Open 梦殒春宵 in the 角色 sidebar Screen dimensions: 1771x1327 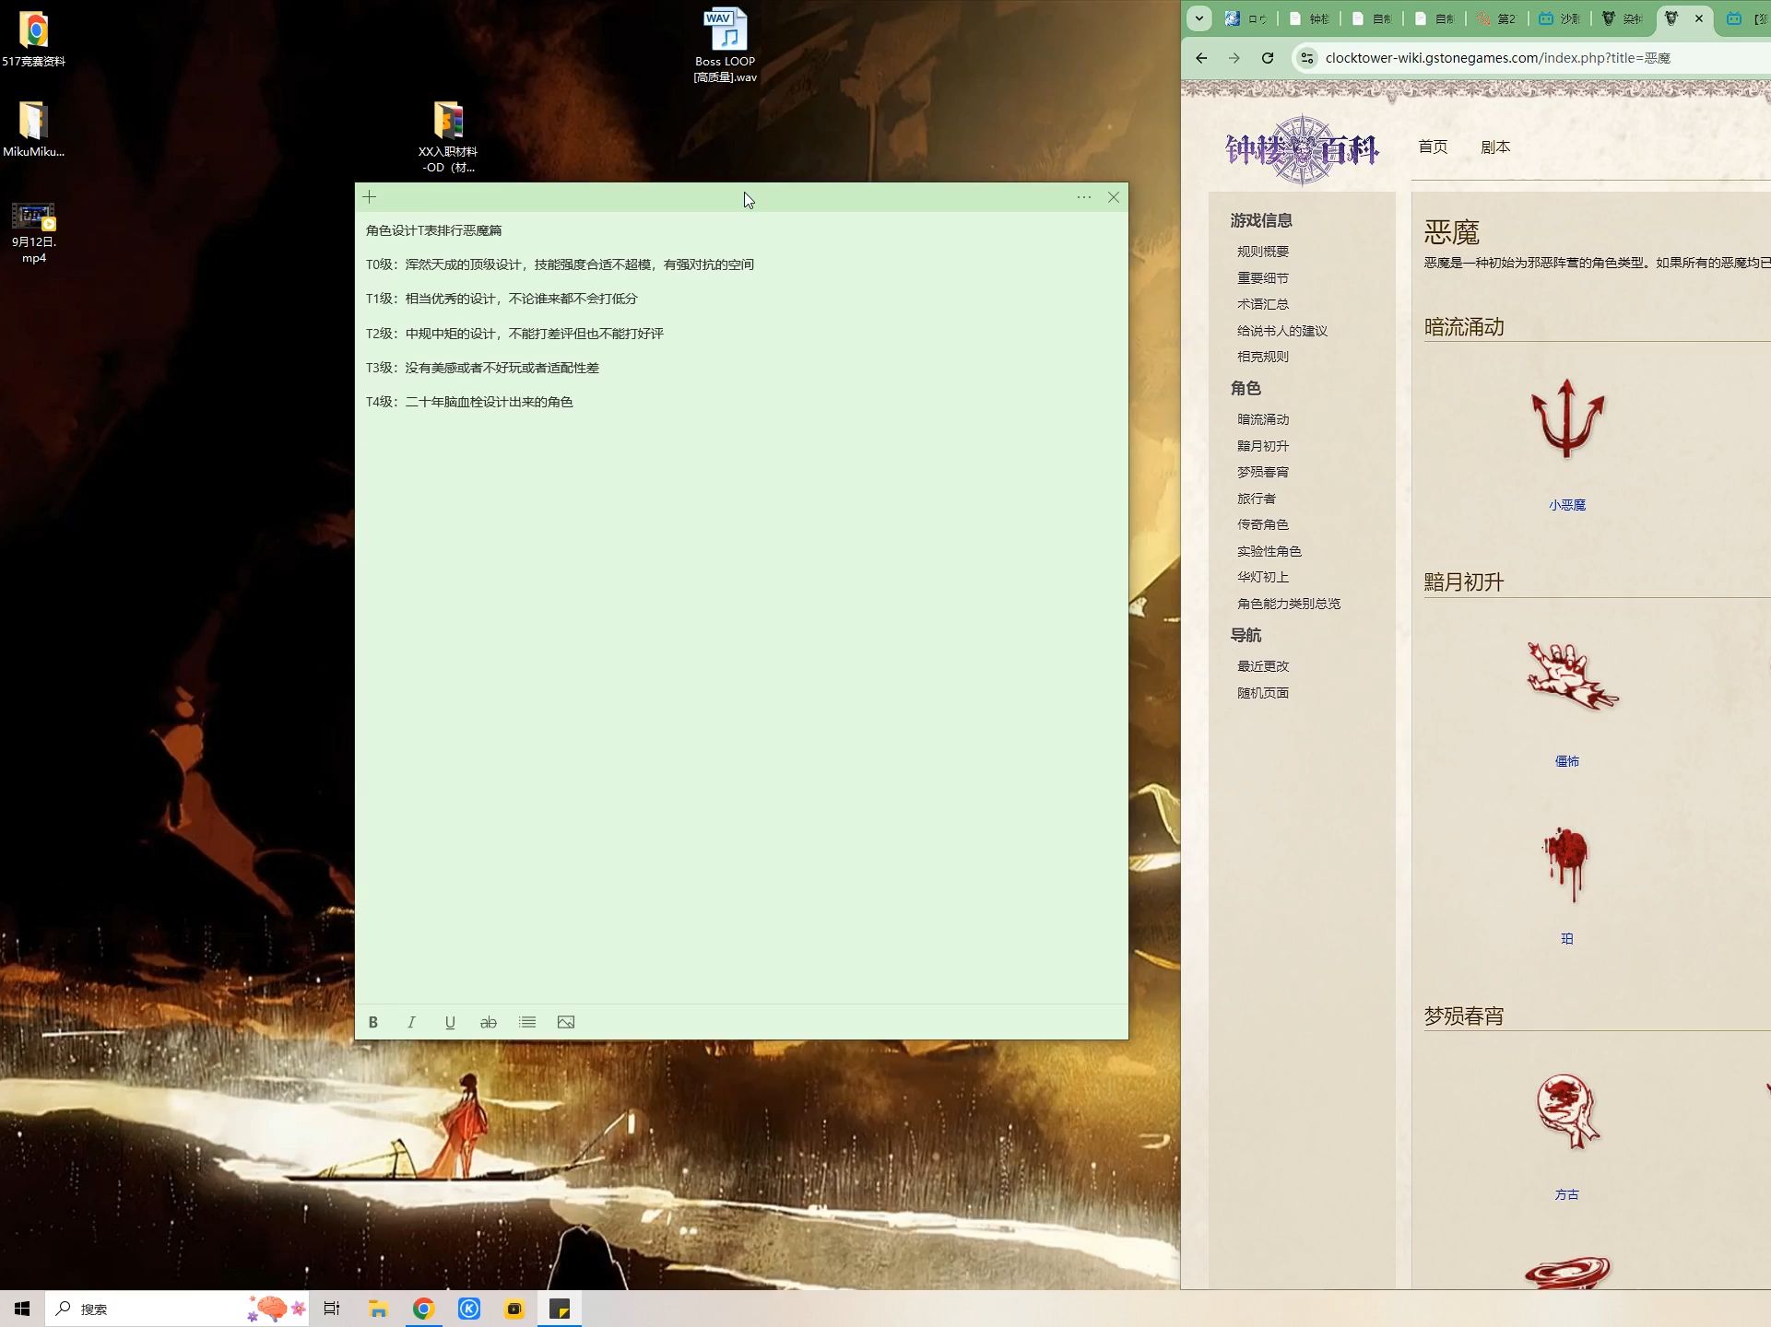[x=1263, y=472]
